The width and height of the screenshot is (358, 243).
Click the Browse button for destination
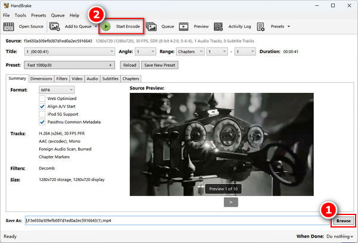point(344,220)
